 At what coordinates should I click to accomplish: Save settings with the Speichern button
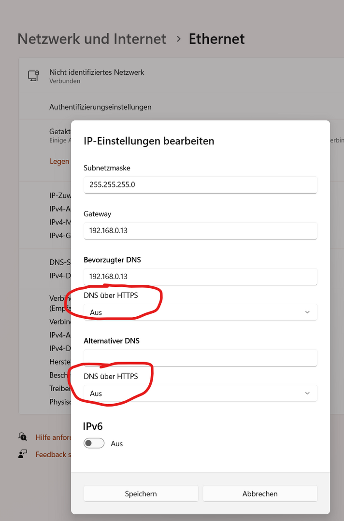click(141, 493)
